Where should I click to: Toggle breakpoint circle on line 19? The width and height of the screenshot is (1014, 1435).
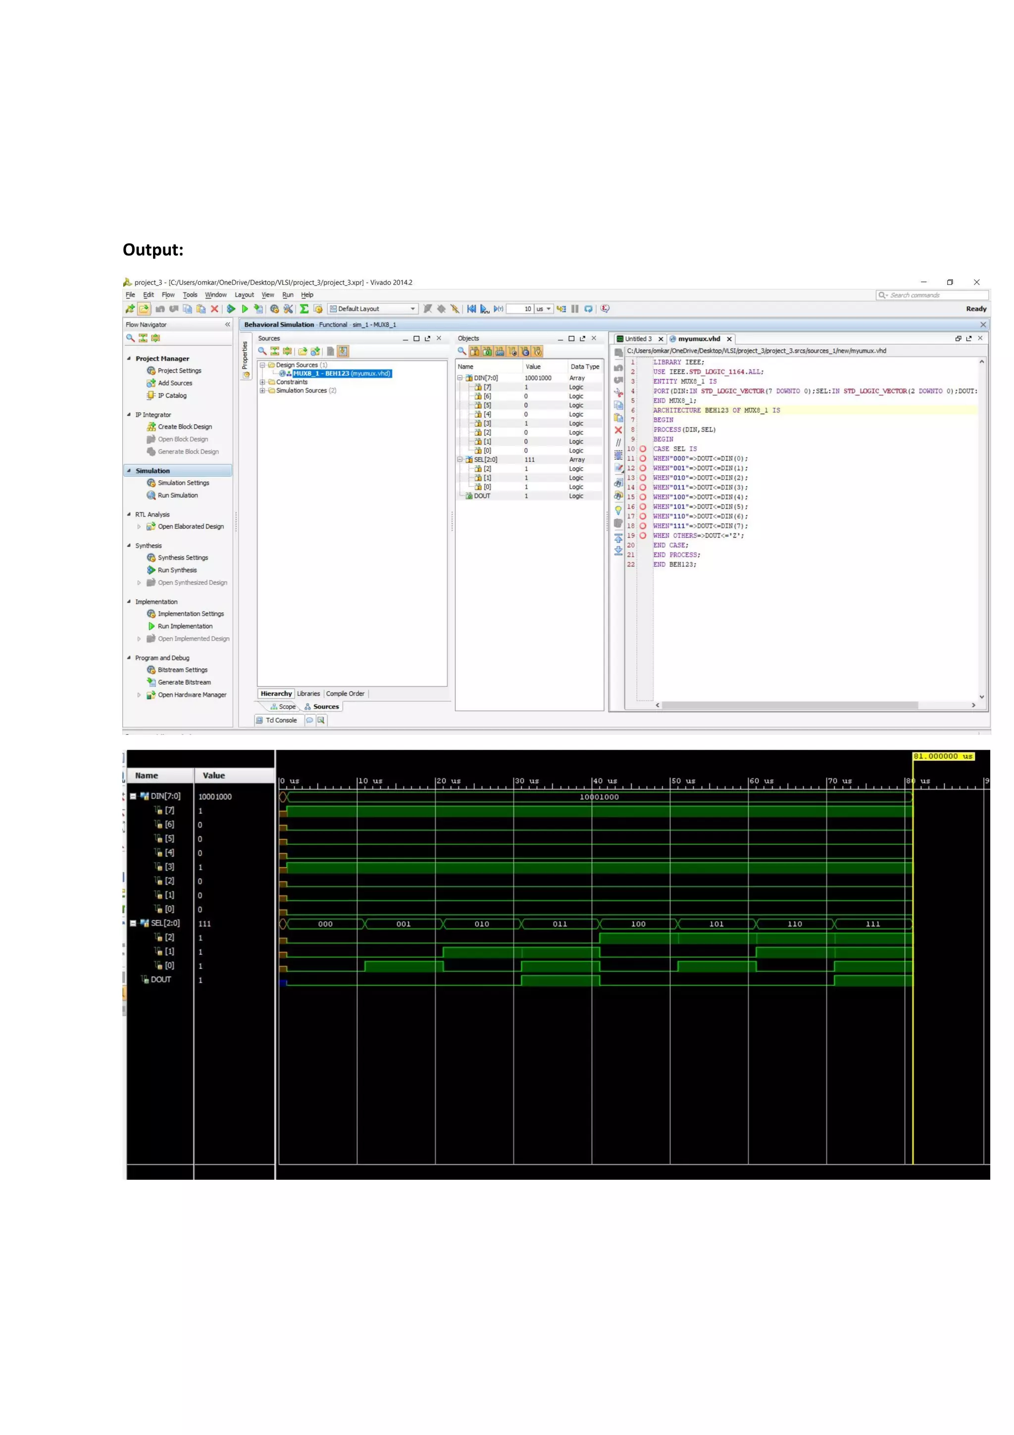(x=643, y=536)
